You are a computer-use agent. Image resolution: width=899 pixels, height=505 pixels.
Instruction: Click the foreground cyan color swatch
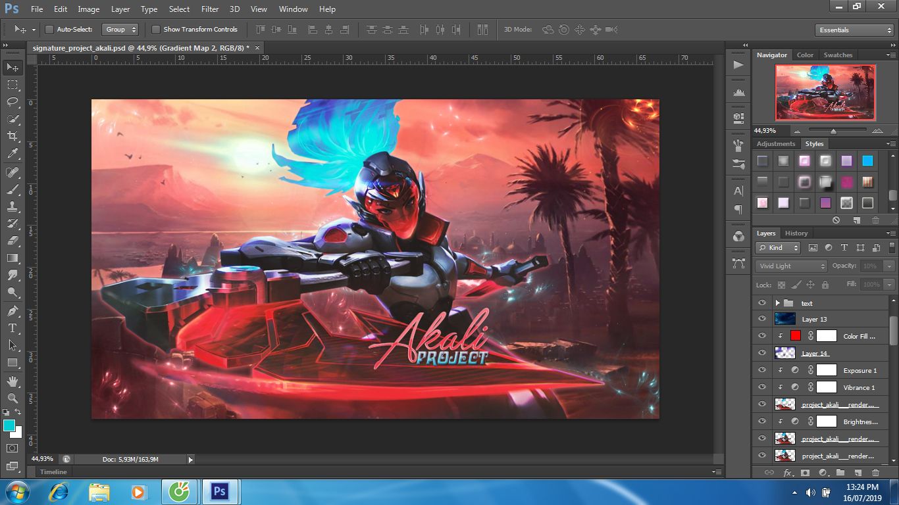point(9,425)
